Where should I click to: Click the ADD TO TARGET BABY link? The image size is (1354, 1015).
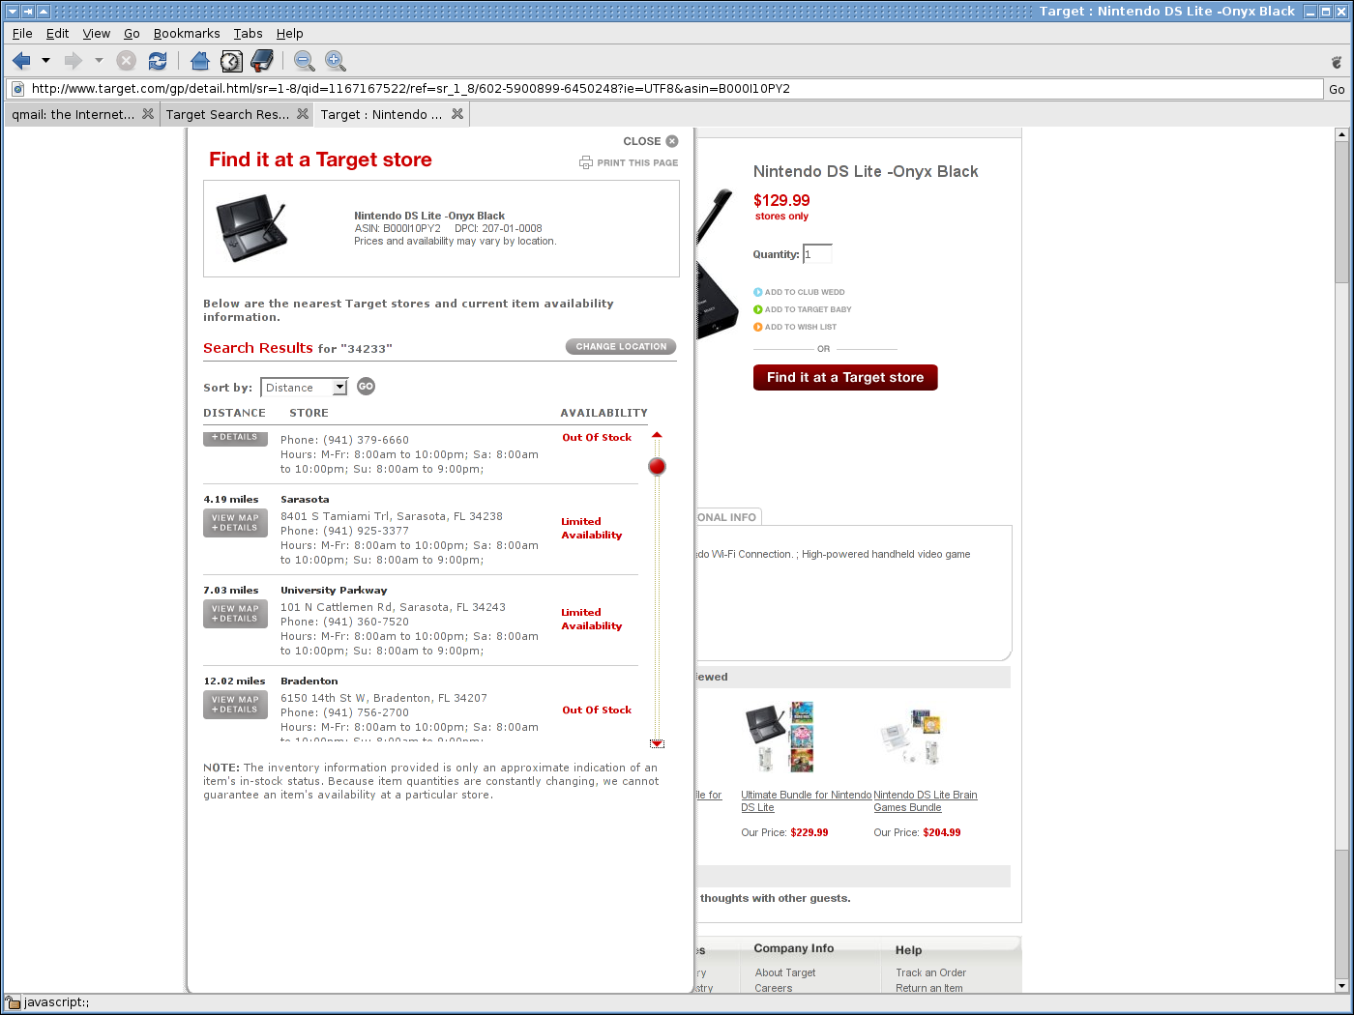point(803,309)
